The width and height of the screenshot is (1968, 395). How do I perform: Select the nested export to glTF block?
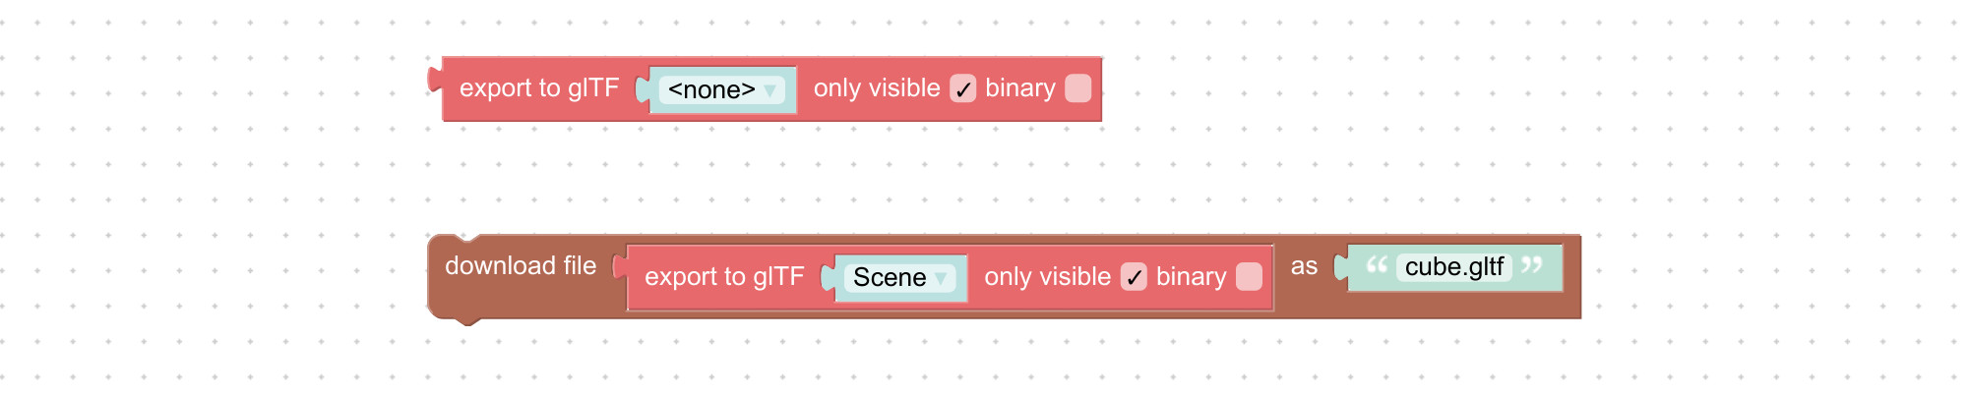(x=724, y=277)
